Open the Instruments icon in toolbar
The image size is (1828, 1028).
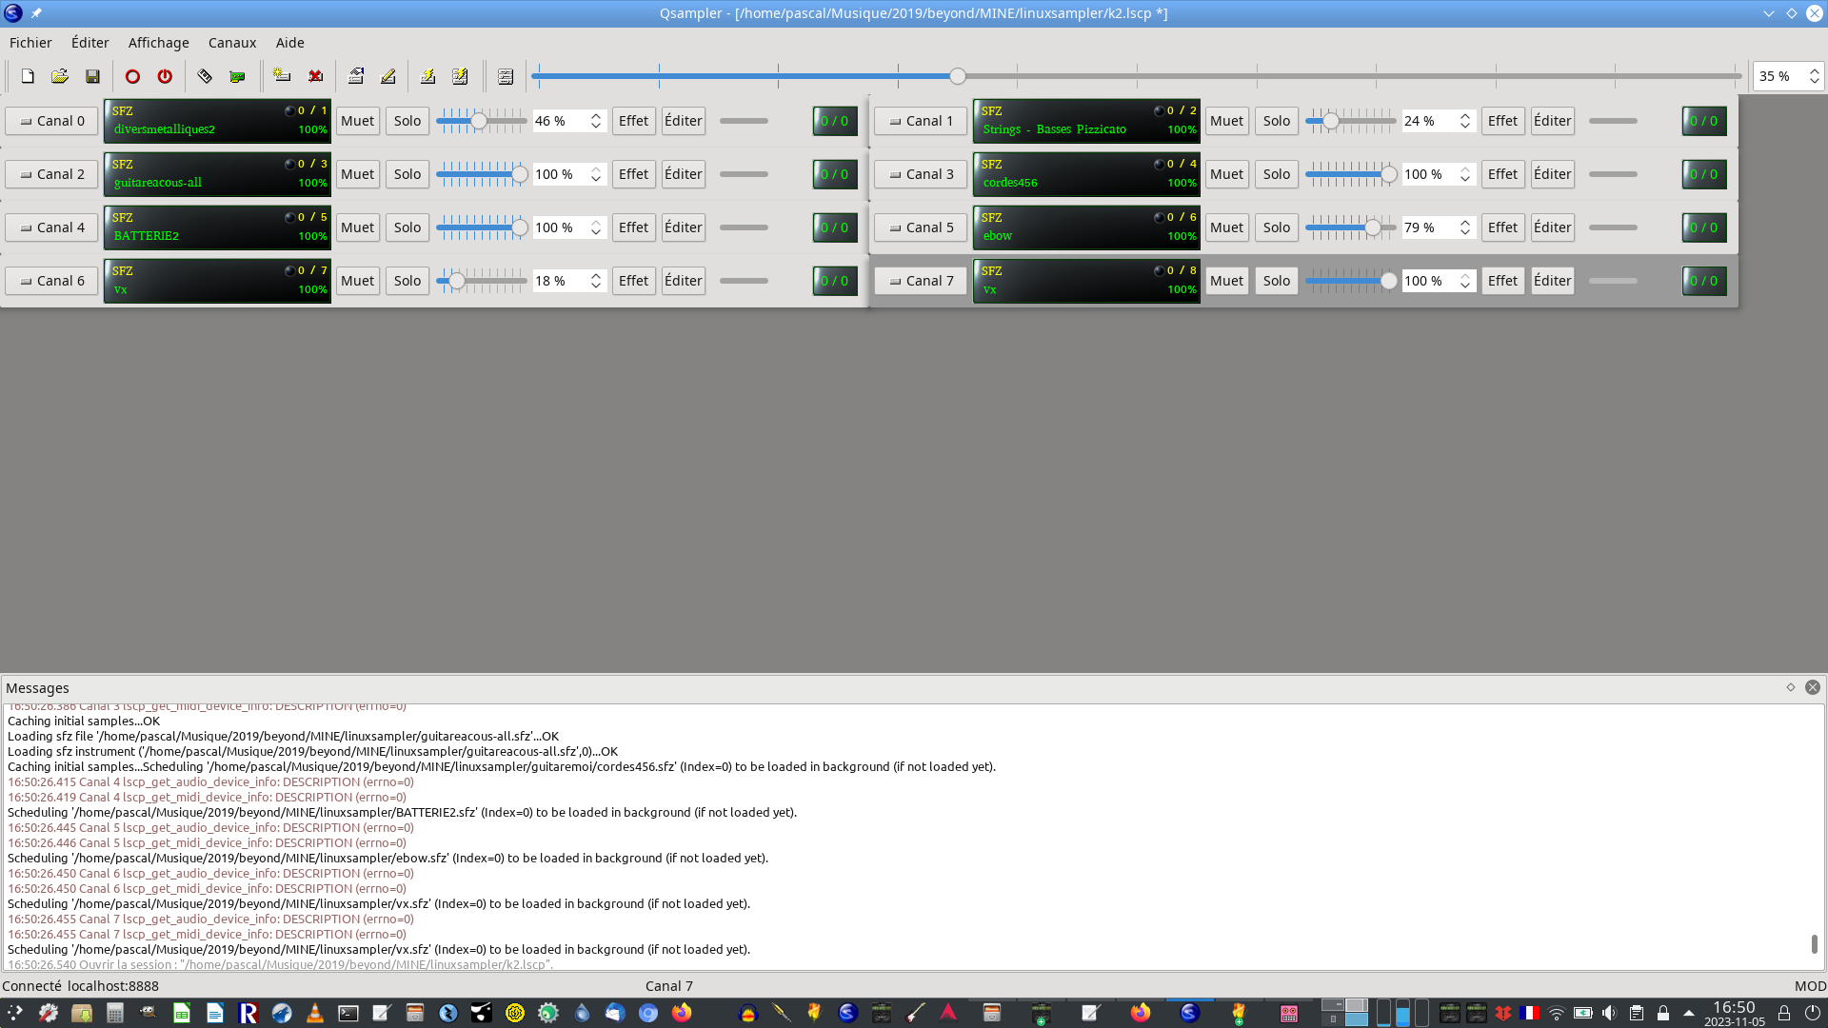205,76
